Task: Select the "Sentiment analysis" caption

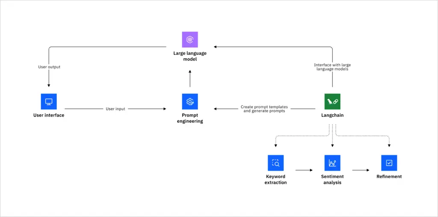Action: (332, 179)
